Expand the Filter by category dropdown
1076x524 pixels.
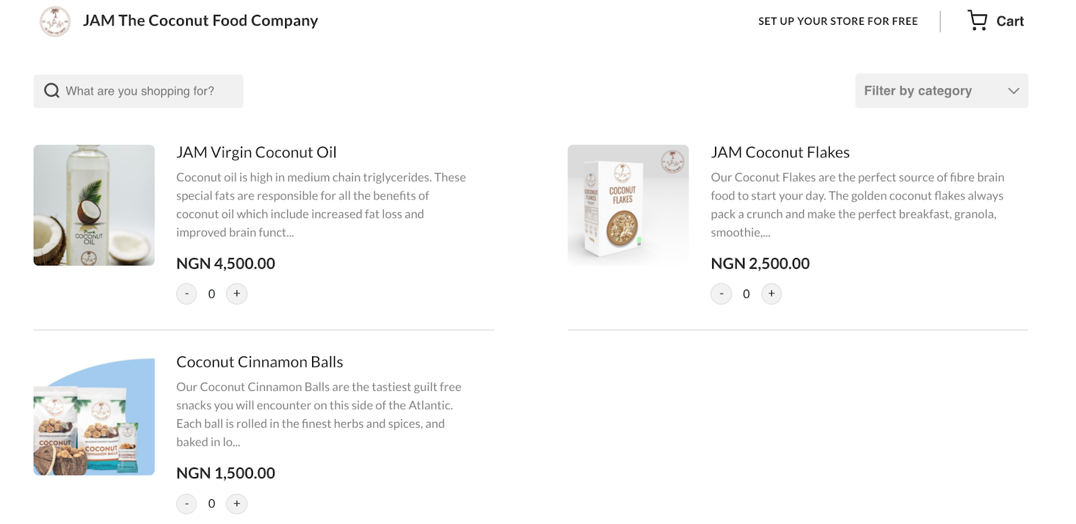[941, 91]
